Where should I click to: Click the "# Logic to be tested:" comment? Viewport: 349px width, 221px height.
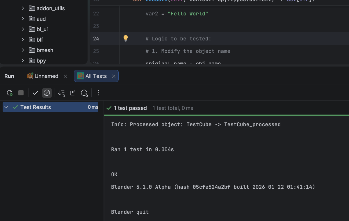178,39
